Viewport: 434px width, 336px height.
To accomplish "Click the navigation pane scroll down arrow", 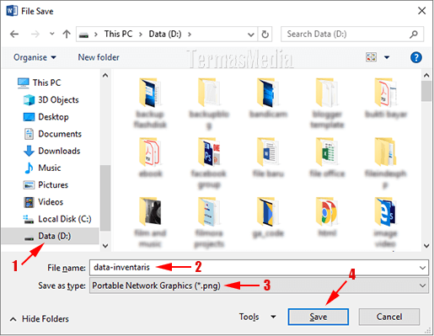I will [x=105, y=246].
